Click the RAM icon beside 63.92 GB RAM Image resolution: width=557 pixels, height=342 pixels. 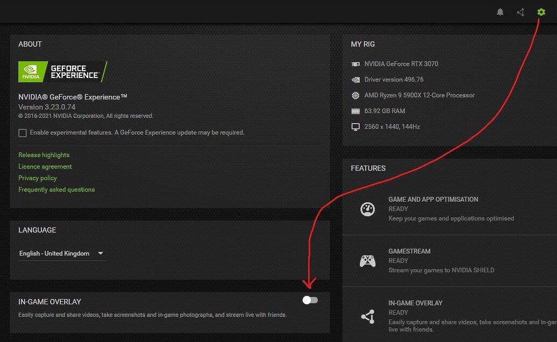tap(356, 111)
